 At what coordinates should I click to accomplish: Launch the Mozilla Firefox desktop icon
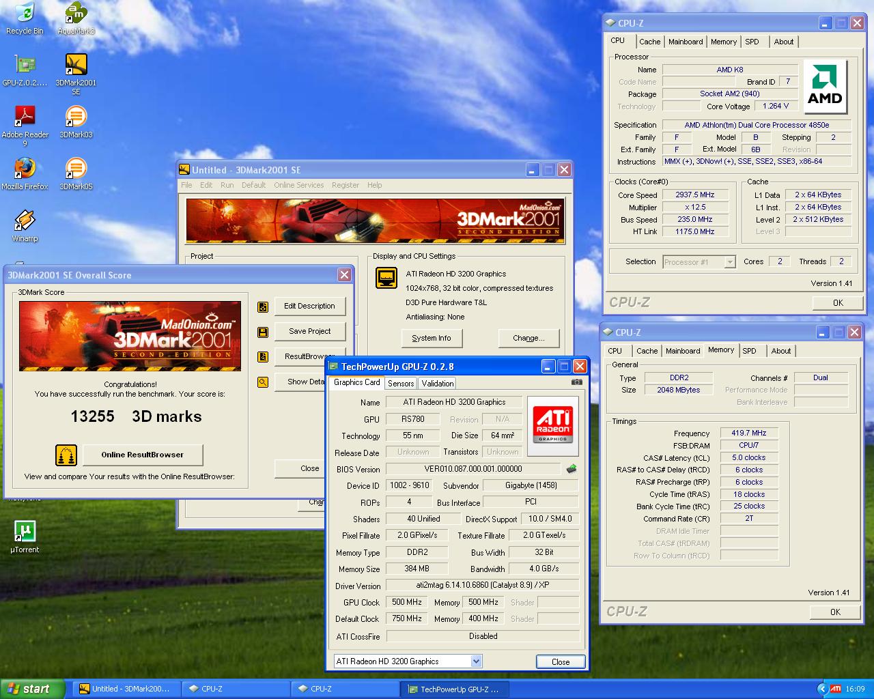click(x=25, y=174)
